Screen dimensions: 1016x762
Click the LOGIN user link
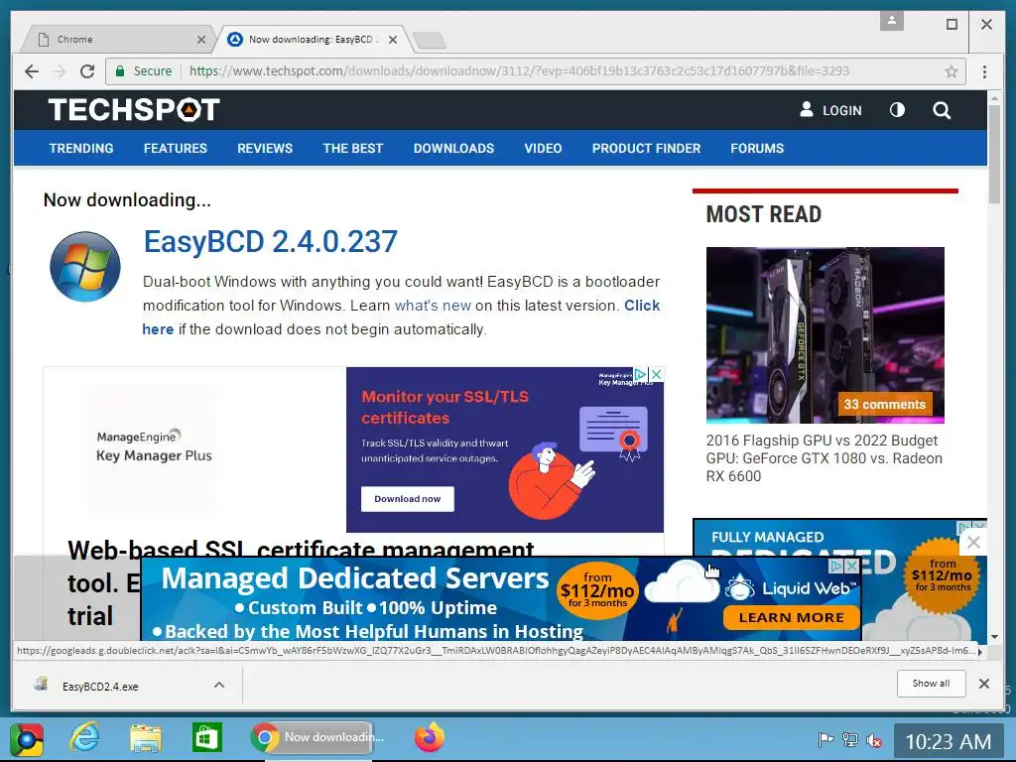(x=830, y=110)
